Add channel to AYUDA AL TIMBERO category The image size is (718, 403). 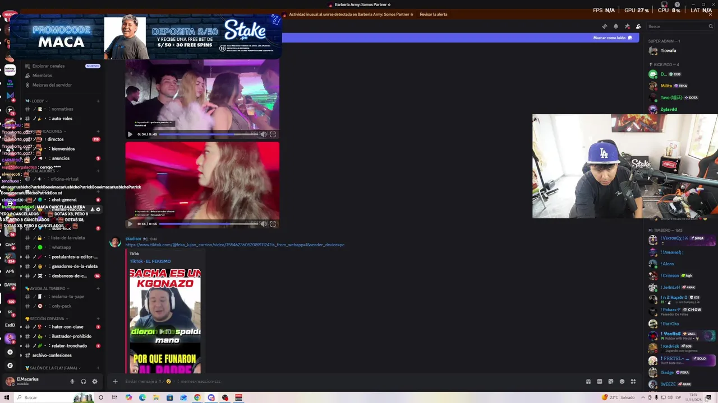pos(98,289)
